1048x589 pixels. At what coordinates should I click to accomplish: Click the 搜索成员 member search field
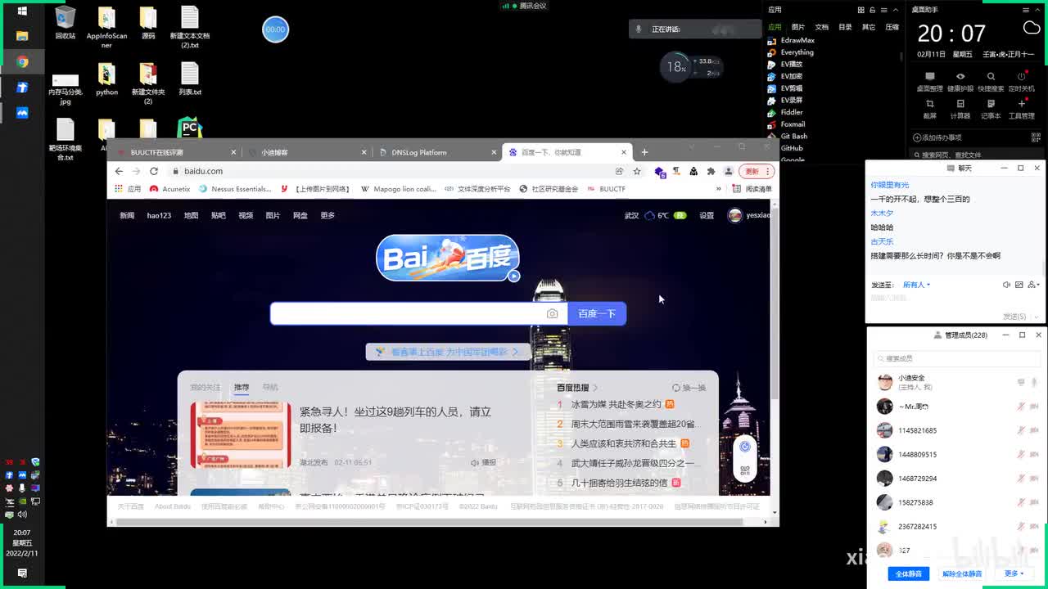click(957, 358)
